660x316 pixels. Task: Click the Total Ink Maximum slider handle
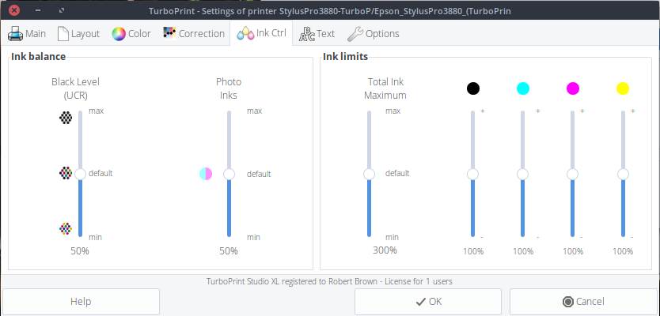(369, 174)
